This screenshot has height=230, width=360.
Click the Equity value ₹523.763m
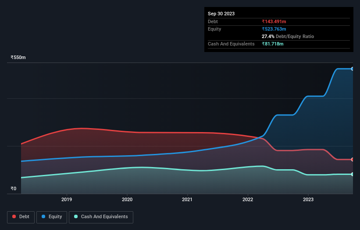pos(274,29)
